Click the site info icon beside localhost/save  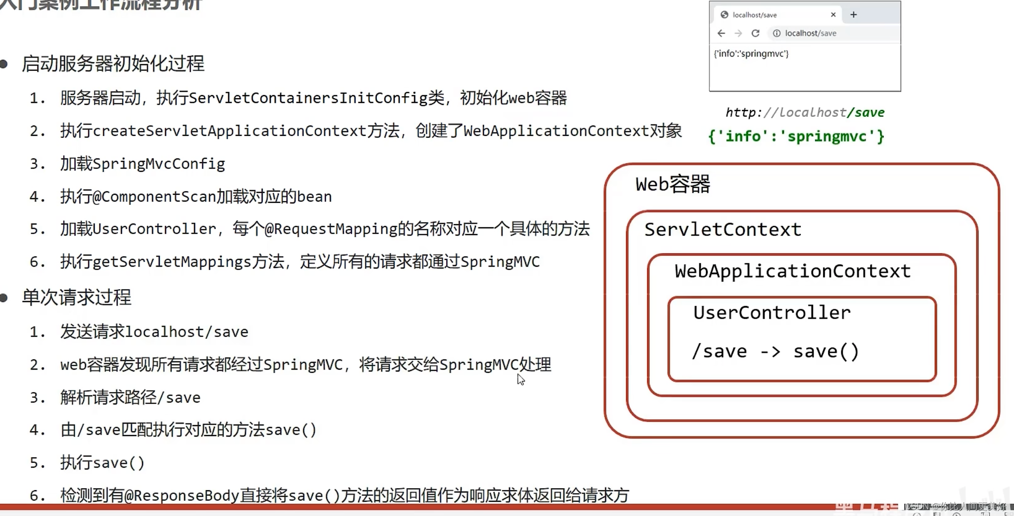(x=776, y=33)
